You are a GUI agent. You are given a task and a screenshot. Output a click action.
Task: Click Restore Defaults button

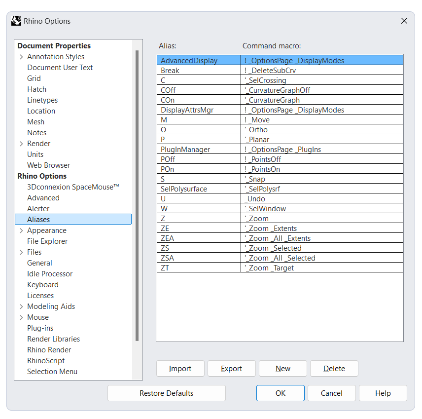(166, 393)
